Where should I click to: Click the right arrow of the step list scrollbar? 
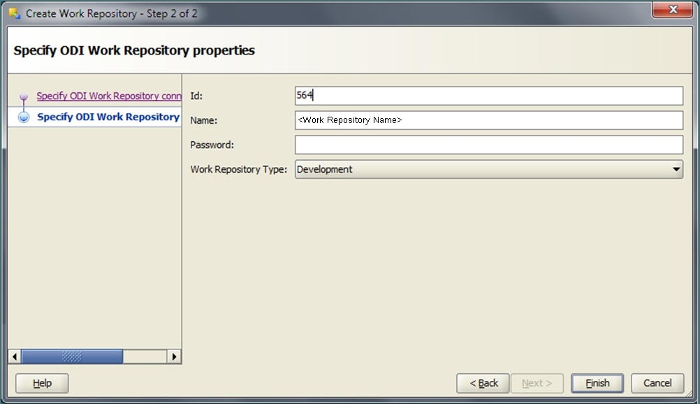tap(174, 356)
